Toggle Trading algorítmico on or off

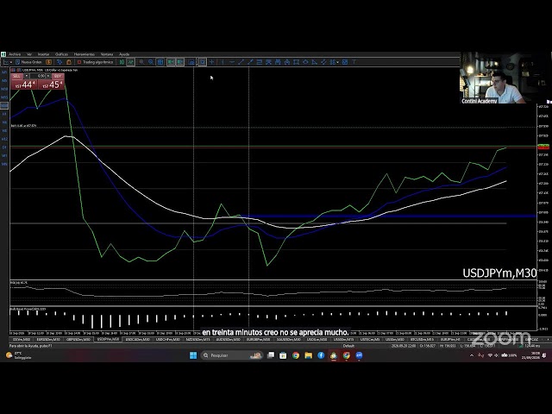pos(95,62)
